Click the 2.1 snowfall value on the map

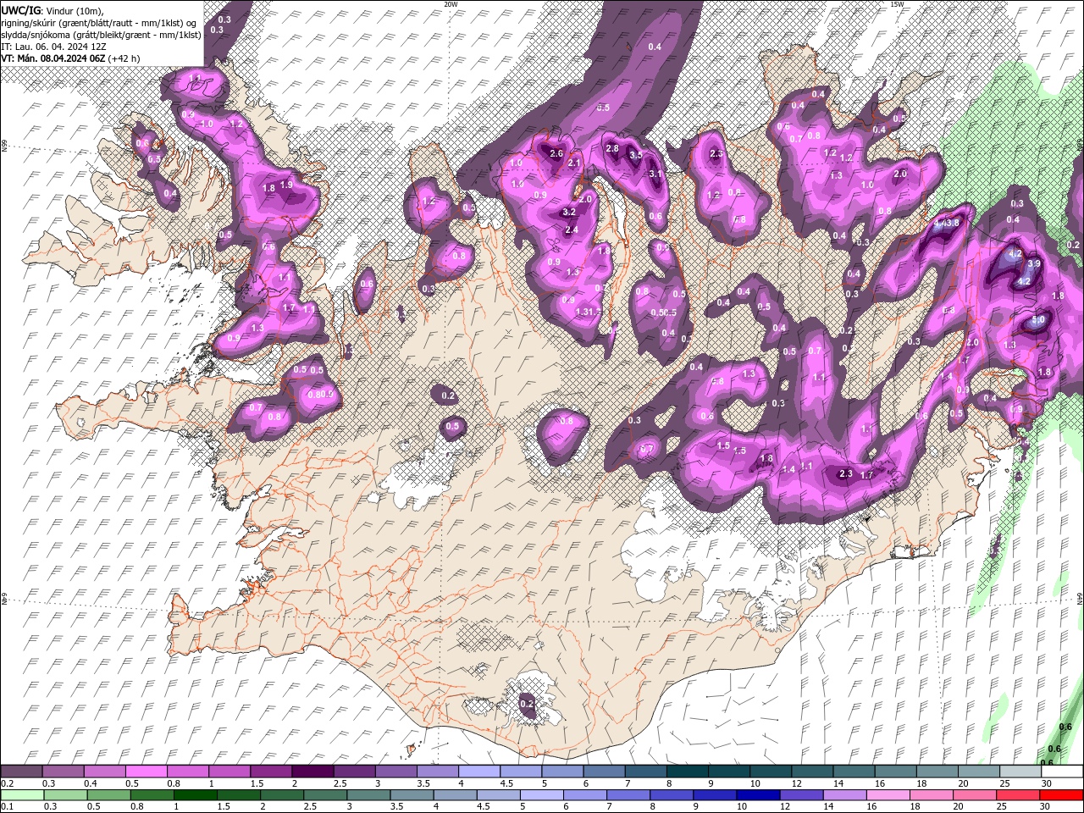point(574,163)
